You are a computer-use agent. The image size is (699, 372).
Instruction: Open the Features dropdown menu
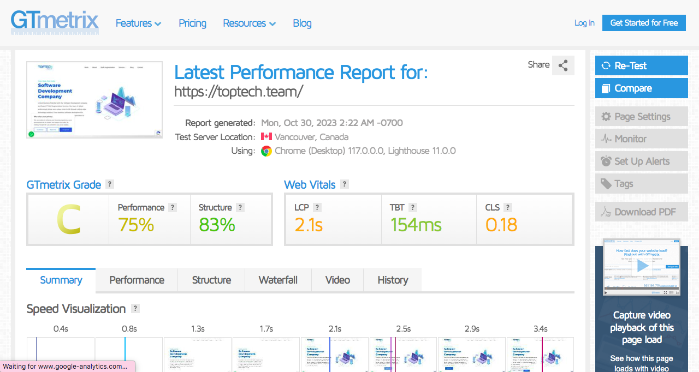point(138,23)
